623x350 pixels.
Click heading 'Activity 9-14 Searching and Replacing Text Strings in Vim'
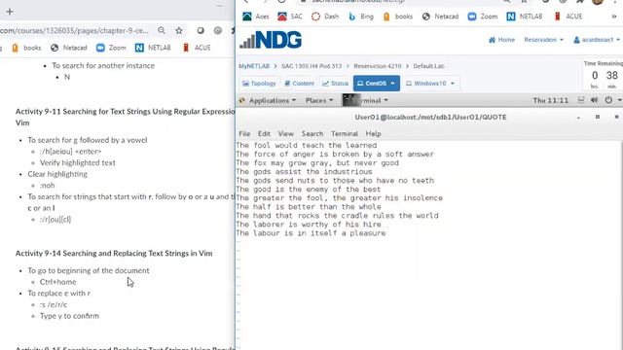pos(114,253)
